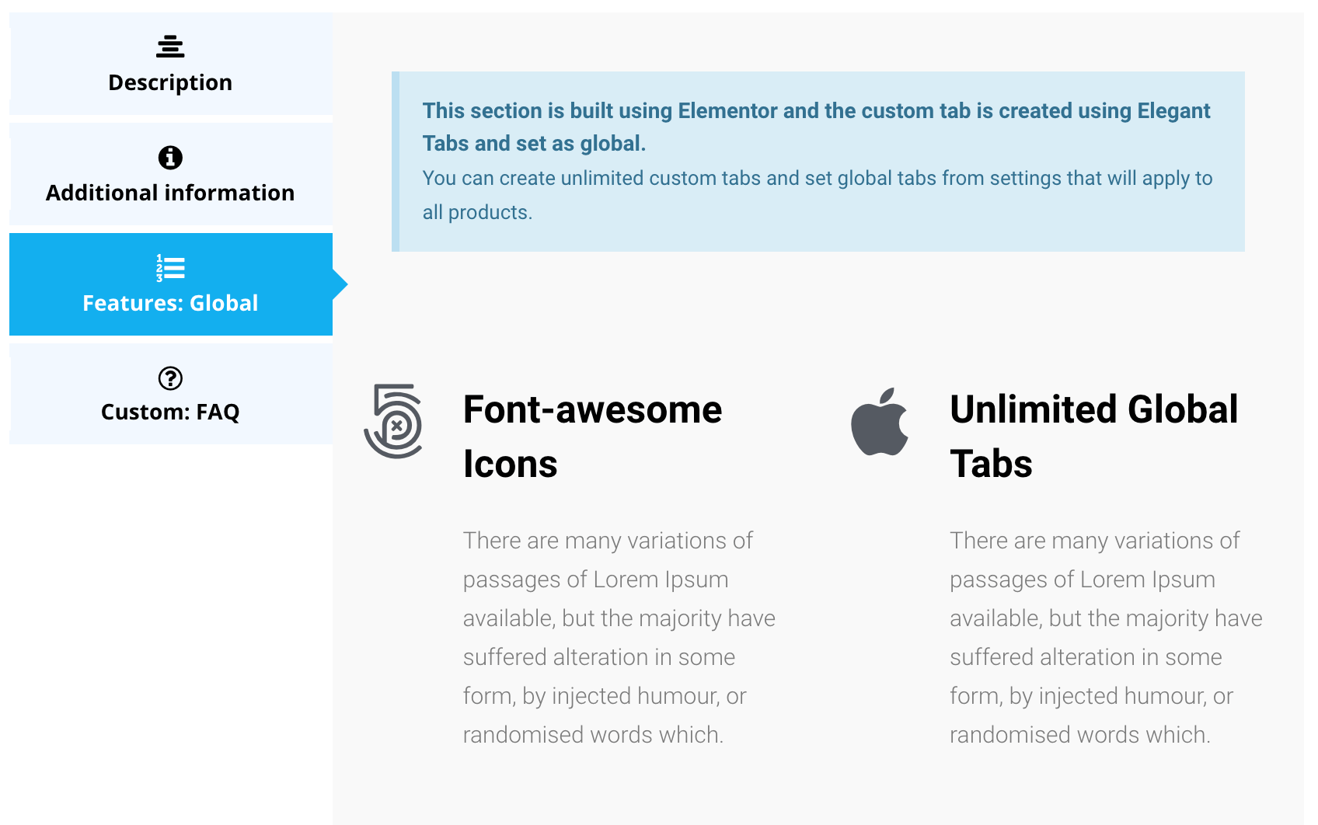Select the Features: Global tab label
Screen dimensions: 1318x825
tap(170, 303)
